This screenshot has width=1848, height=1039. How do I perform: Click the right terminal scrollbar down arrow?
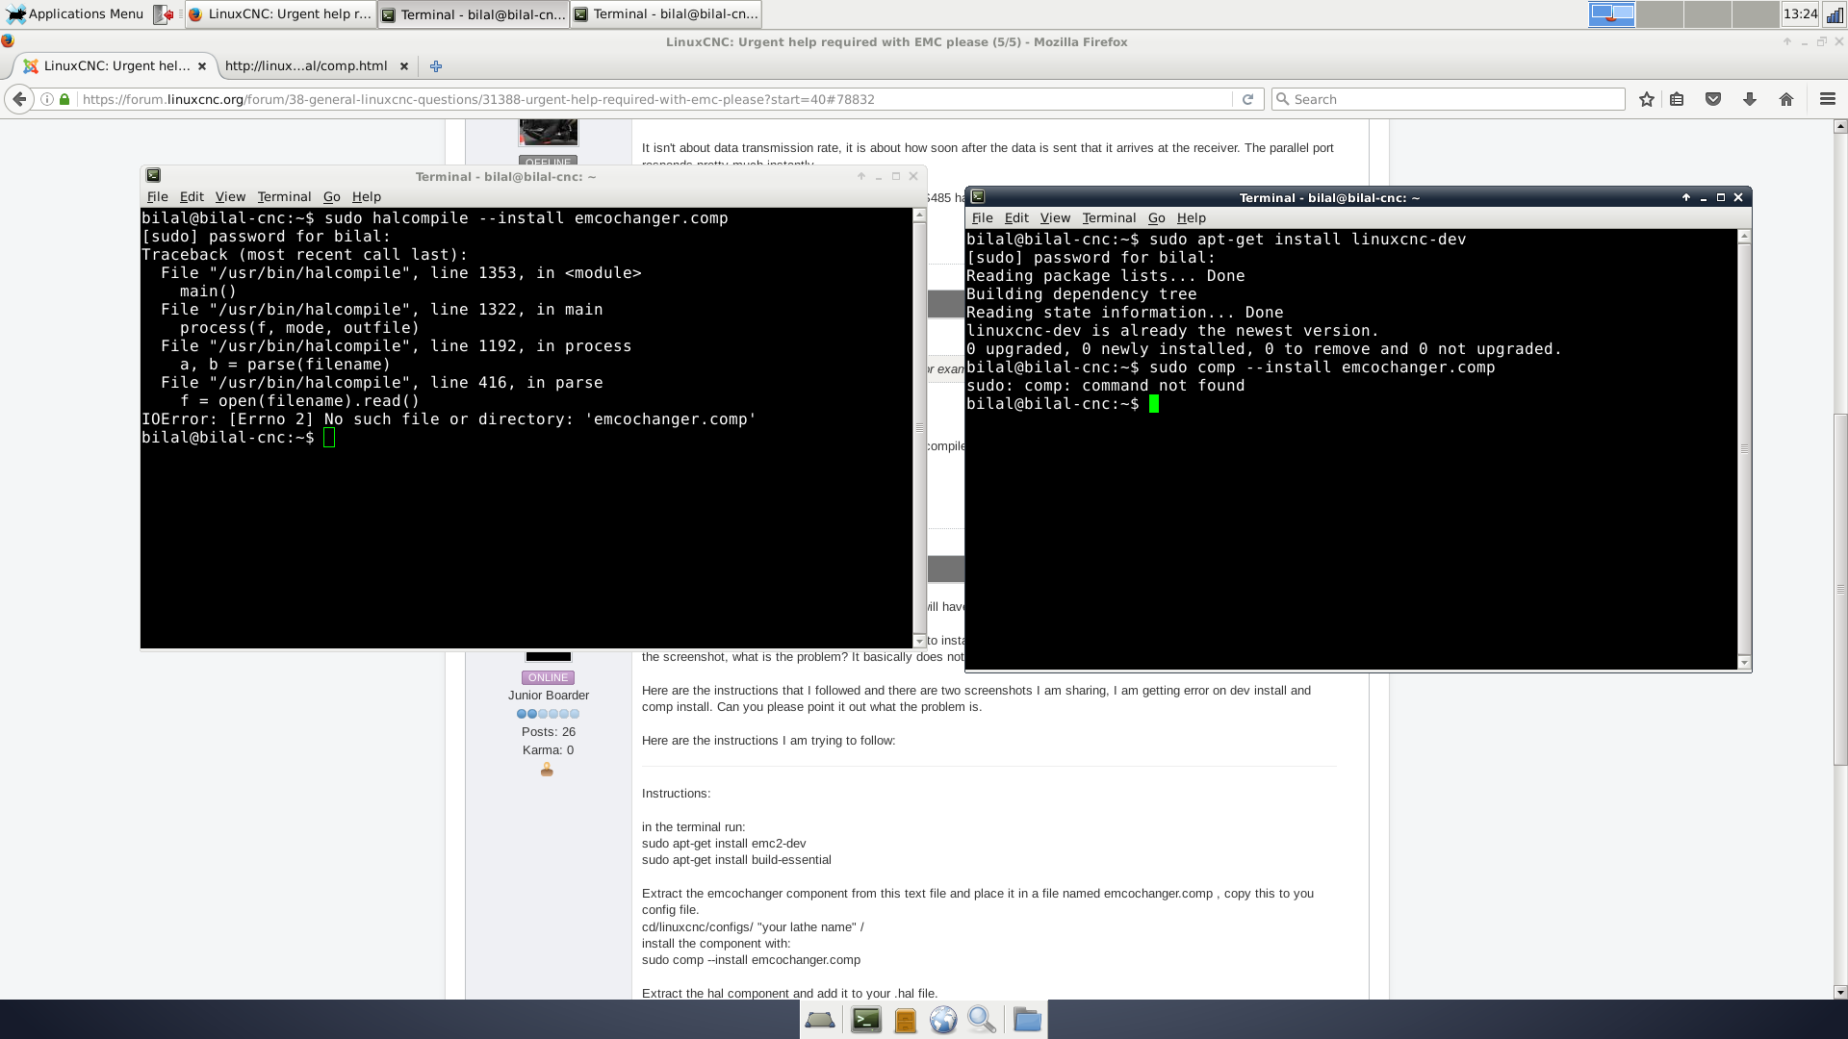(x=1744, y=662)
